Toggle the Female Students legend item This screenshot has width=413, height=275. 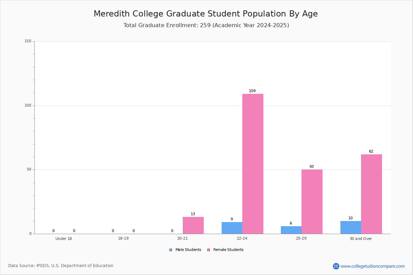click(x=225, y=250)
